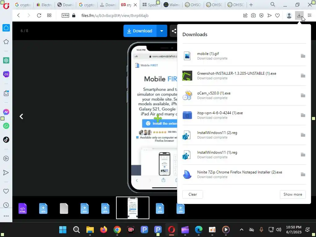Viewport: 316px width, 237px height.
Task: Open File Explorer from taskbar
Action: click(x=90, y=230)
